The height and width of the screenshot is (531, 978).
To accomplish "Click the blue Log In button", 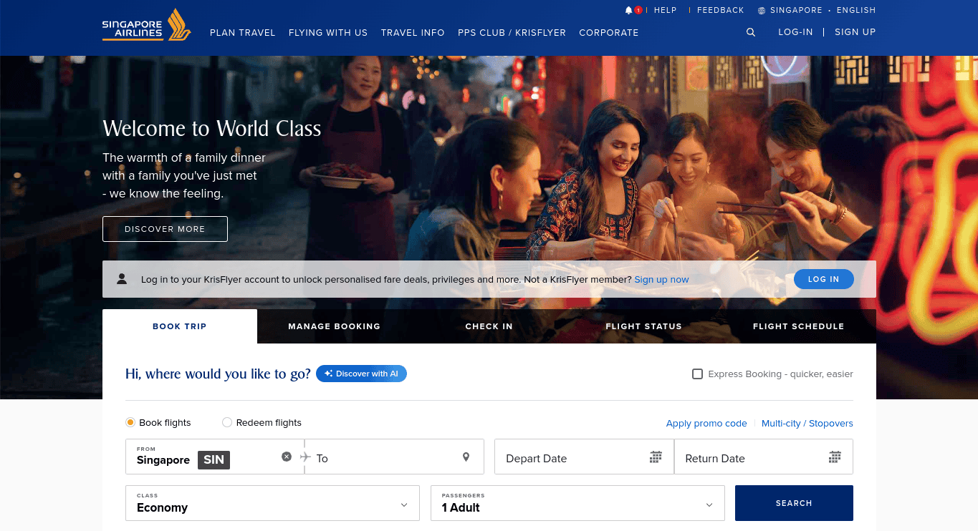I will click(824, 279).
